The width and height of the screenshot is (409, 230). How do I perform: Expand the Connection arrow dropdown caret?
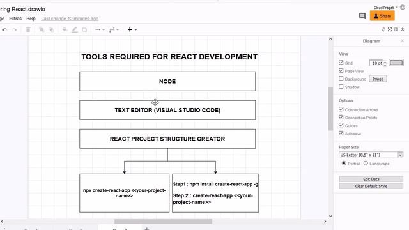point(104,30)
